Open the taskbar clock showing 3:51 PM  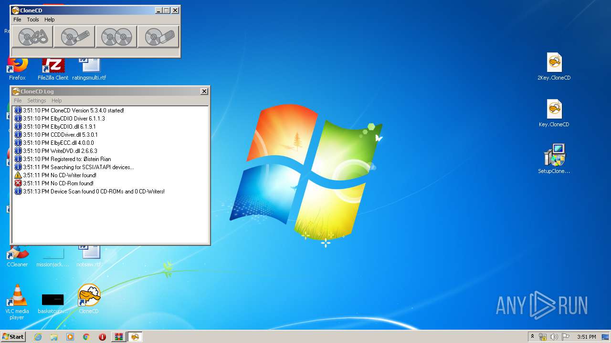pyautogui.click(x=586, y=337)
